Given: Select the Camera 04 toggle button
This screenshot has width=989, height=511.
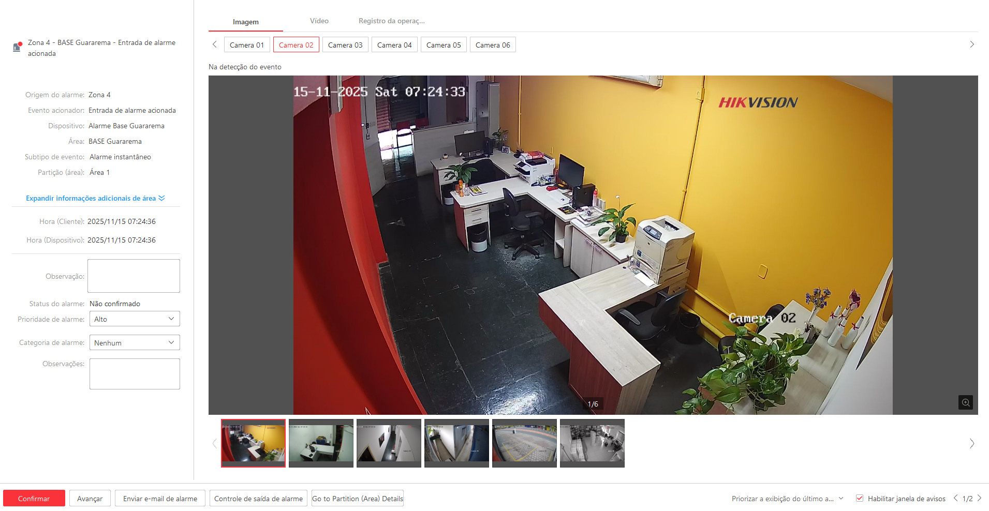Looking at the screenshot, I should [x=394, y=45].
